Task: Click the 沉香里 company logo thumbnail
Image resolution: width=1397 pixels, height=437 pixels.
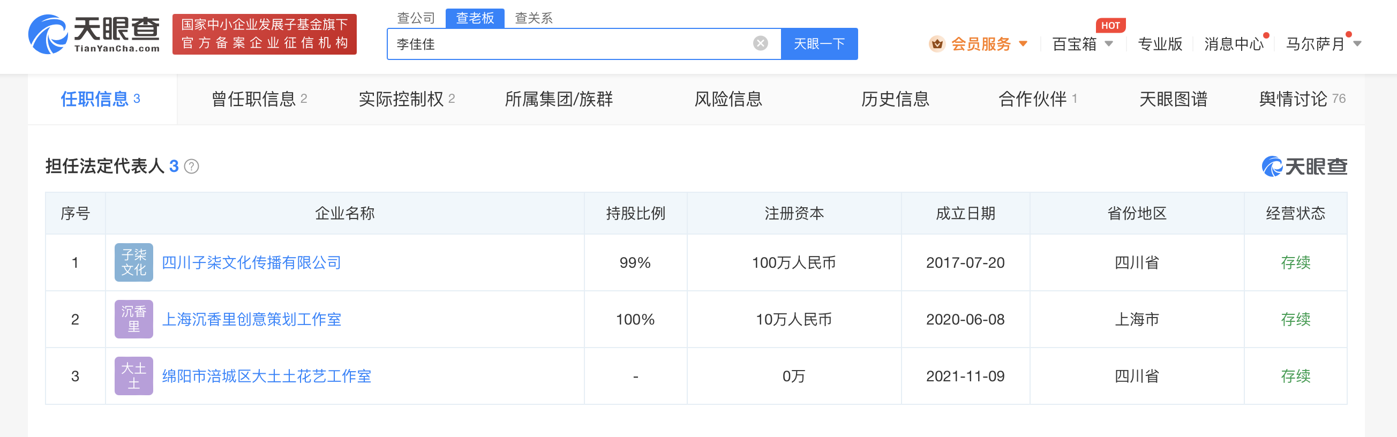Action: pyautogui.click(x=133, y=319)
